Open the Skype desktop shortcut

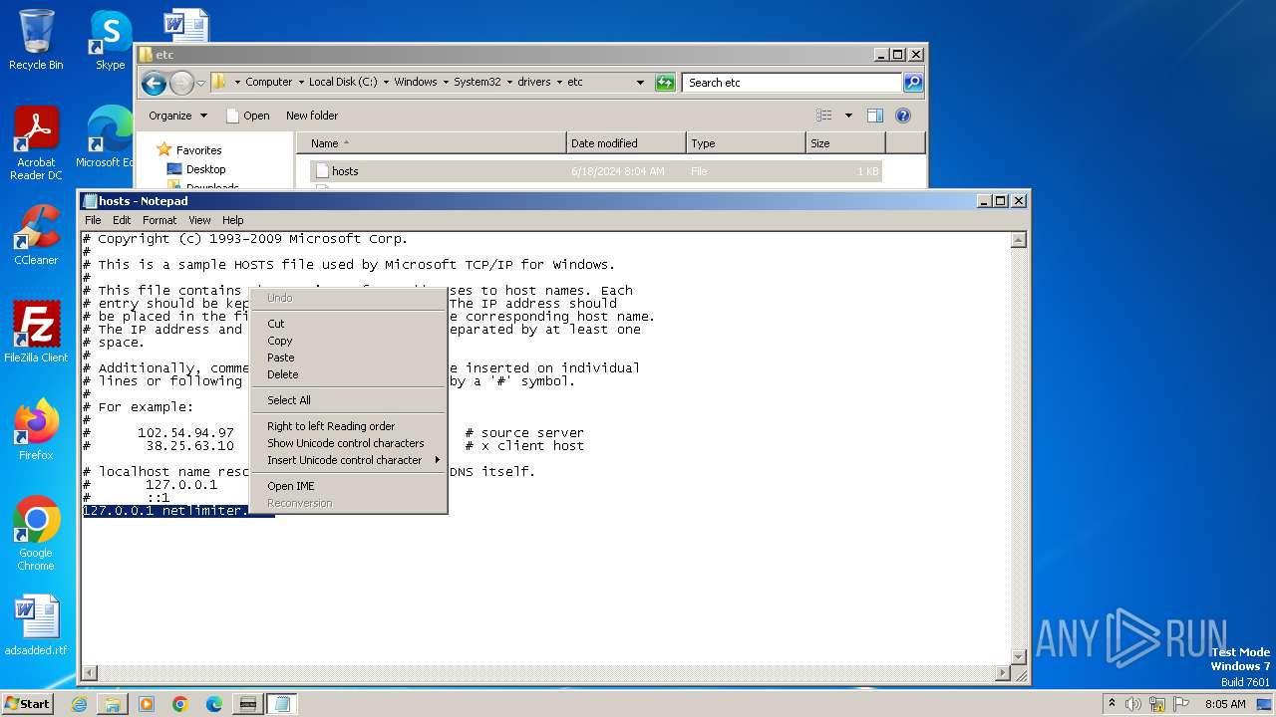coord(110,40)
